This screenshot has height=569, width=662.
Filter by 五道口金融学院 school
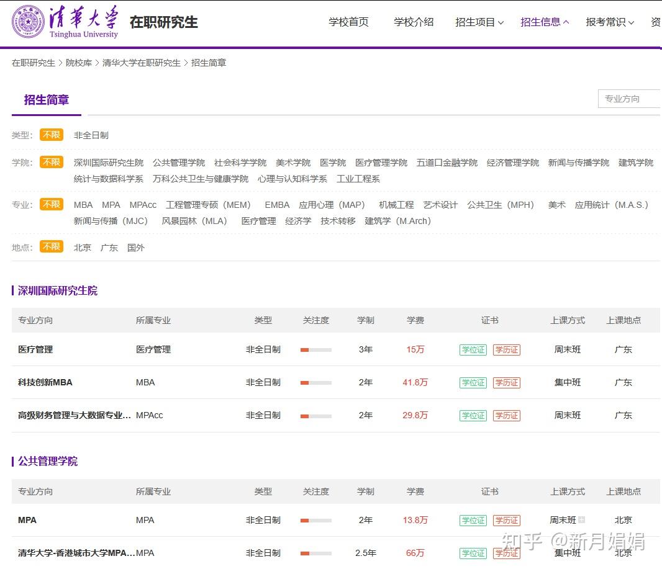point(447,163)
